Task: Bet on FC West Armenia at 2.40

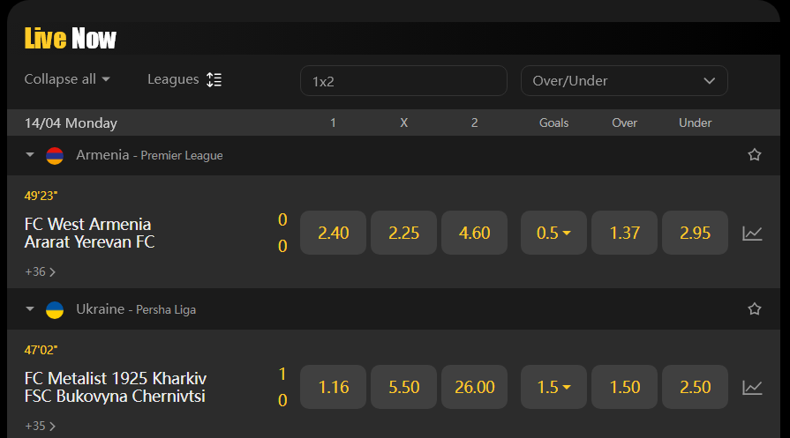Action: pyautogui.click(x=333, y=233)
